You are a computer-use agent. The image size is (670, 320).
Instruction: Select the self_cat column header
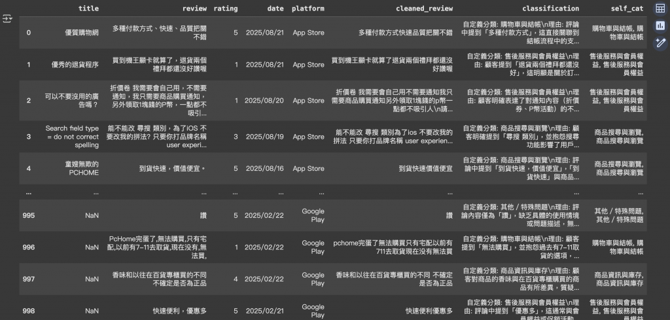point(627,8)
